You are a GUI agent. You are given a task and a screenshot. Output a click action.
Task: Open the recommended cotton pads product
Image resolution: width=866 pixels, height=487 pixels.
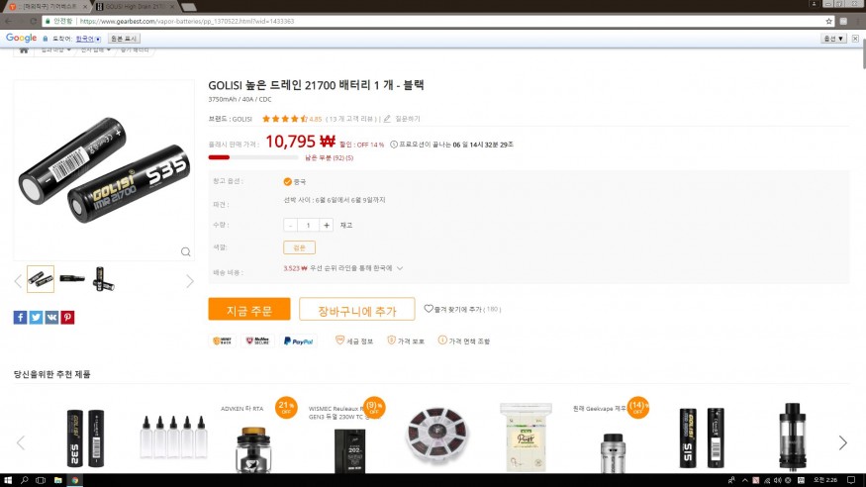526,438
